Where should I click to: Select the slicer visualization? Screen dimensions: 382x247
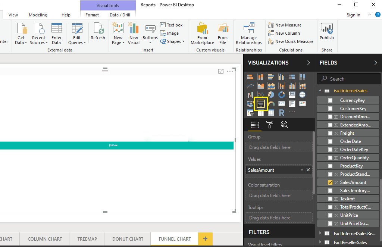tap(250, 113)
